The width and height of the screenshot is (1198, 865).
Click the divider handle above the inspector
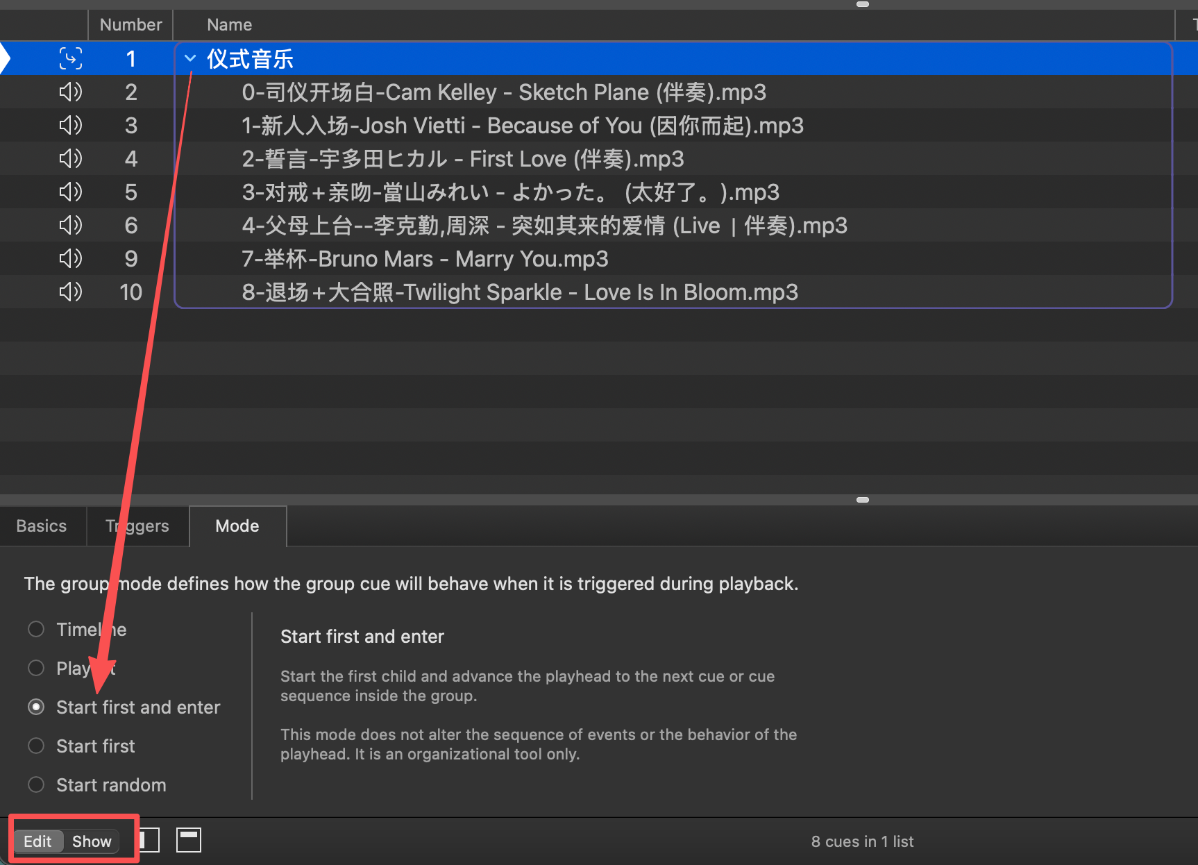tap(863, 500)
